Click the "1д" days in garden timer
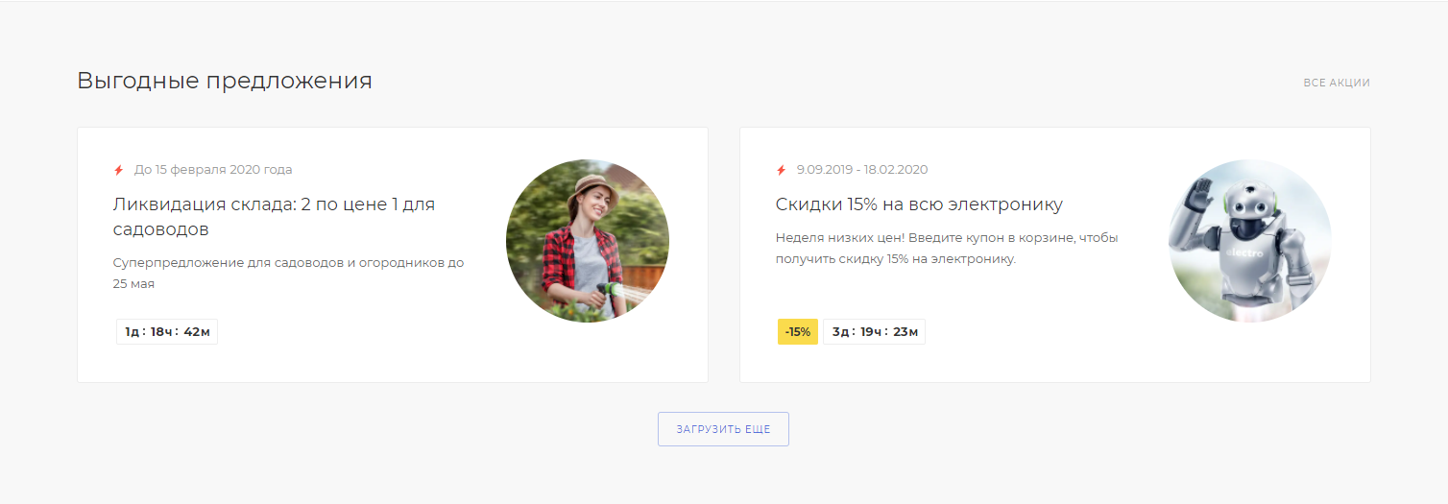Screen dimensions: 1448x504 133,332
